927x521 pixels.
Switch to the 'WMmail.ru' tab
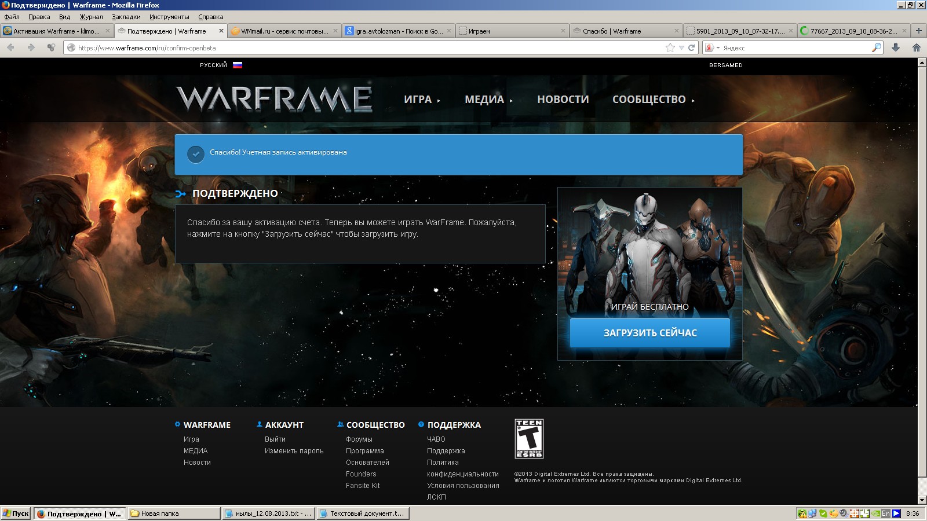[284, 31]
